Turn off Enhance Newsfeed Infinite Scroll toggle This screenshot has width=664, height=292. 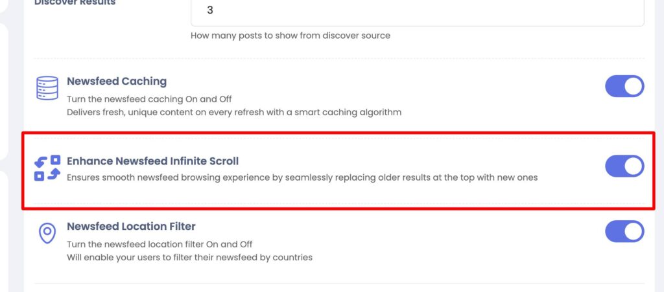click(624, 166)
